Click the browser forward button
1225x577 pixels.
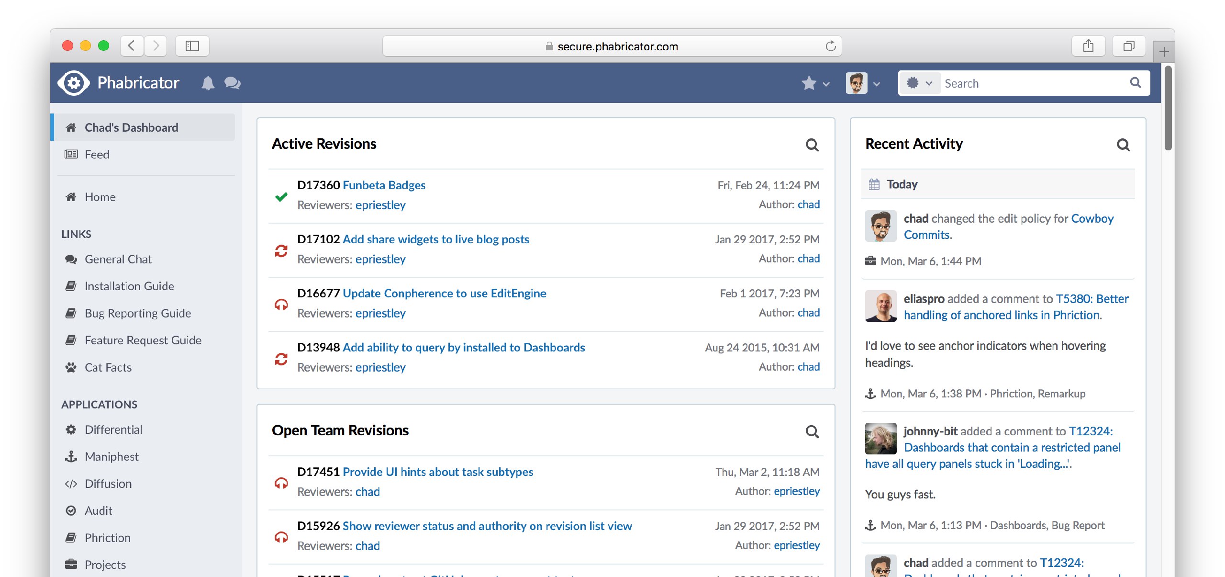[156, 46]
